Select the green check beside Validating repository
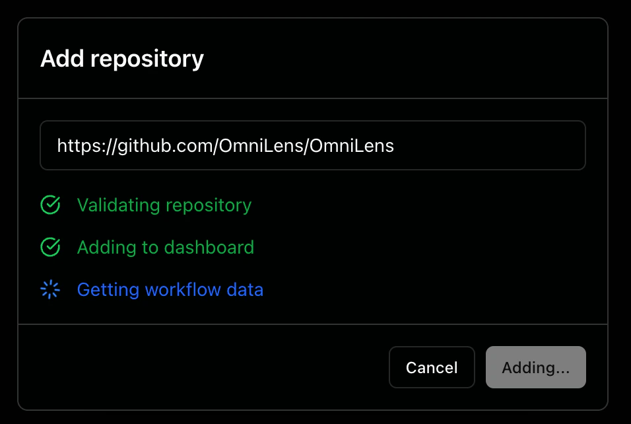 click(x=50, y=205)
